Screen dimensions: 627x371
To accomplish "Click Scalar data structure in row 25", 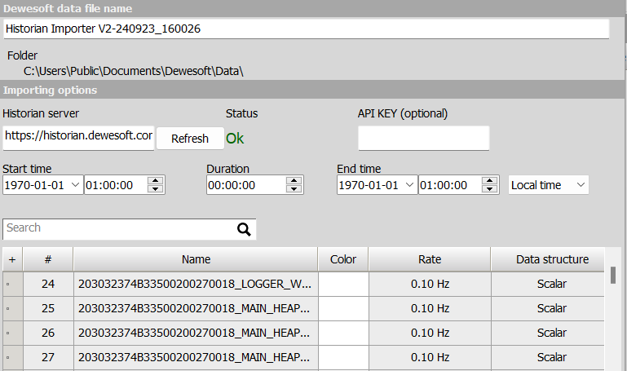I will (x=552, y=309).
